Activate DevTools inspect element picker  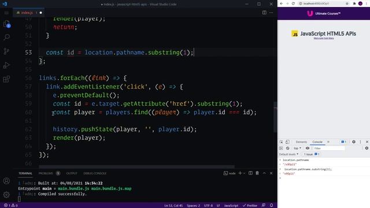(x=281, y=142)
